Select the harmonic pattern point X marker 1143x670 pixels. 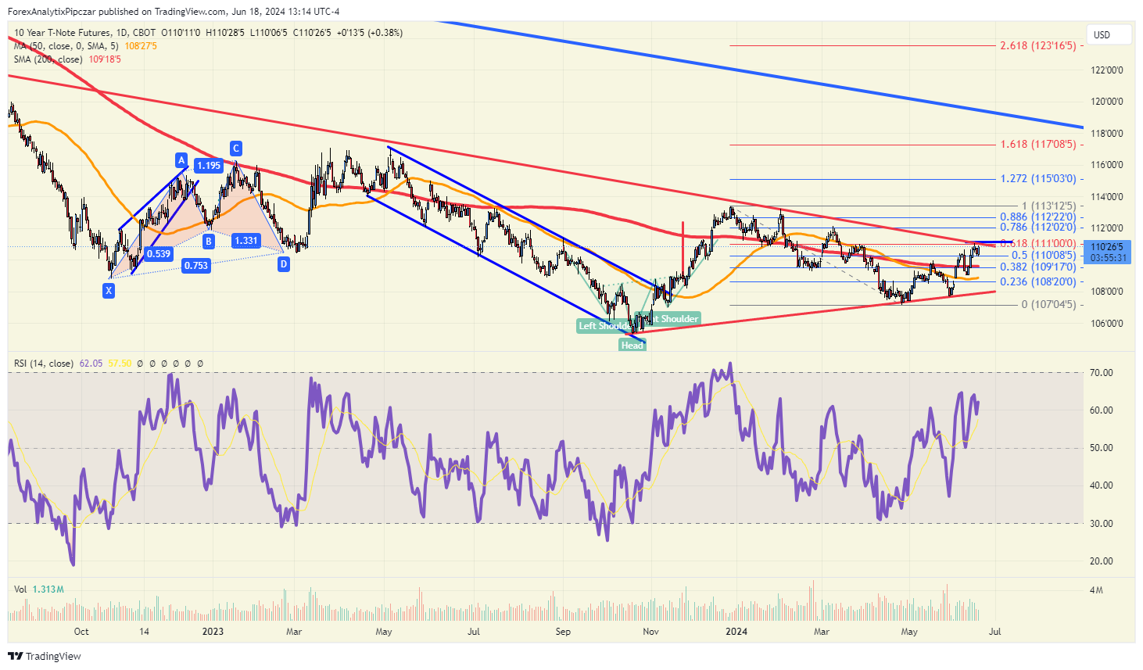[109, 291]
